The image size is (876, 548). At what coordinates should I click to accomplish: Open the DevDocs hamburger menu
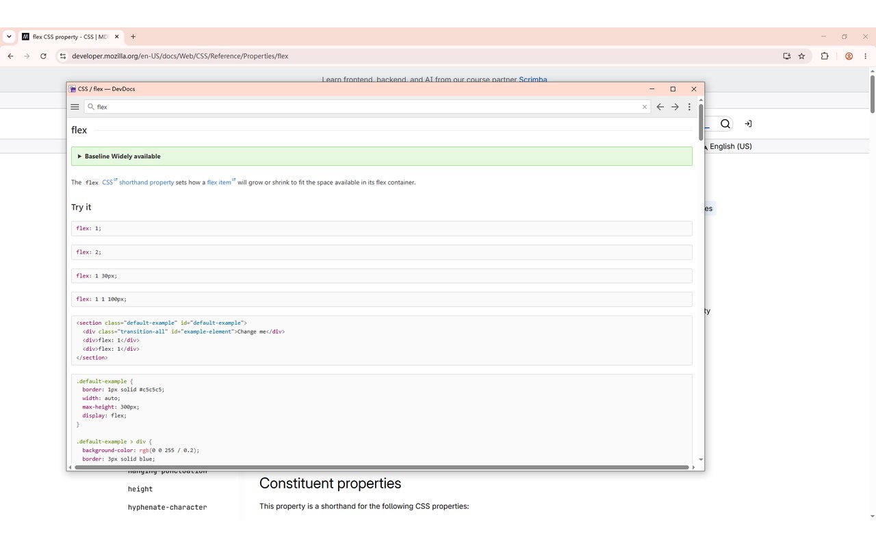[x=75, y=107]
